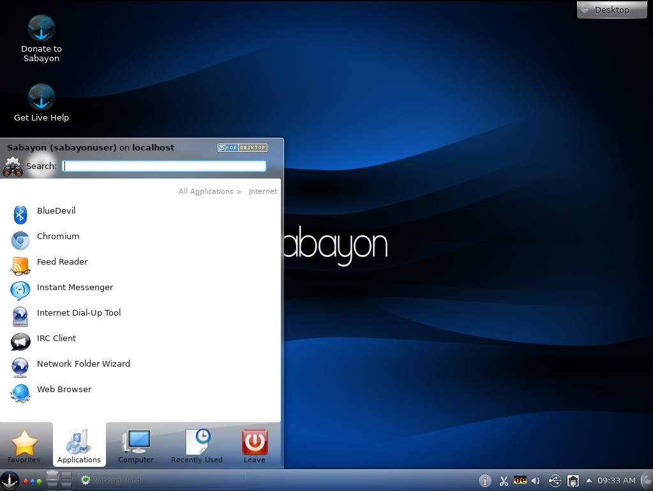
Task: Focus the Search input field
Action: [164, 166]
